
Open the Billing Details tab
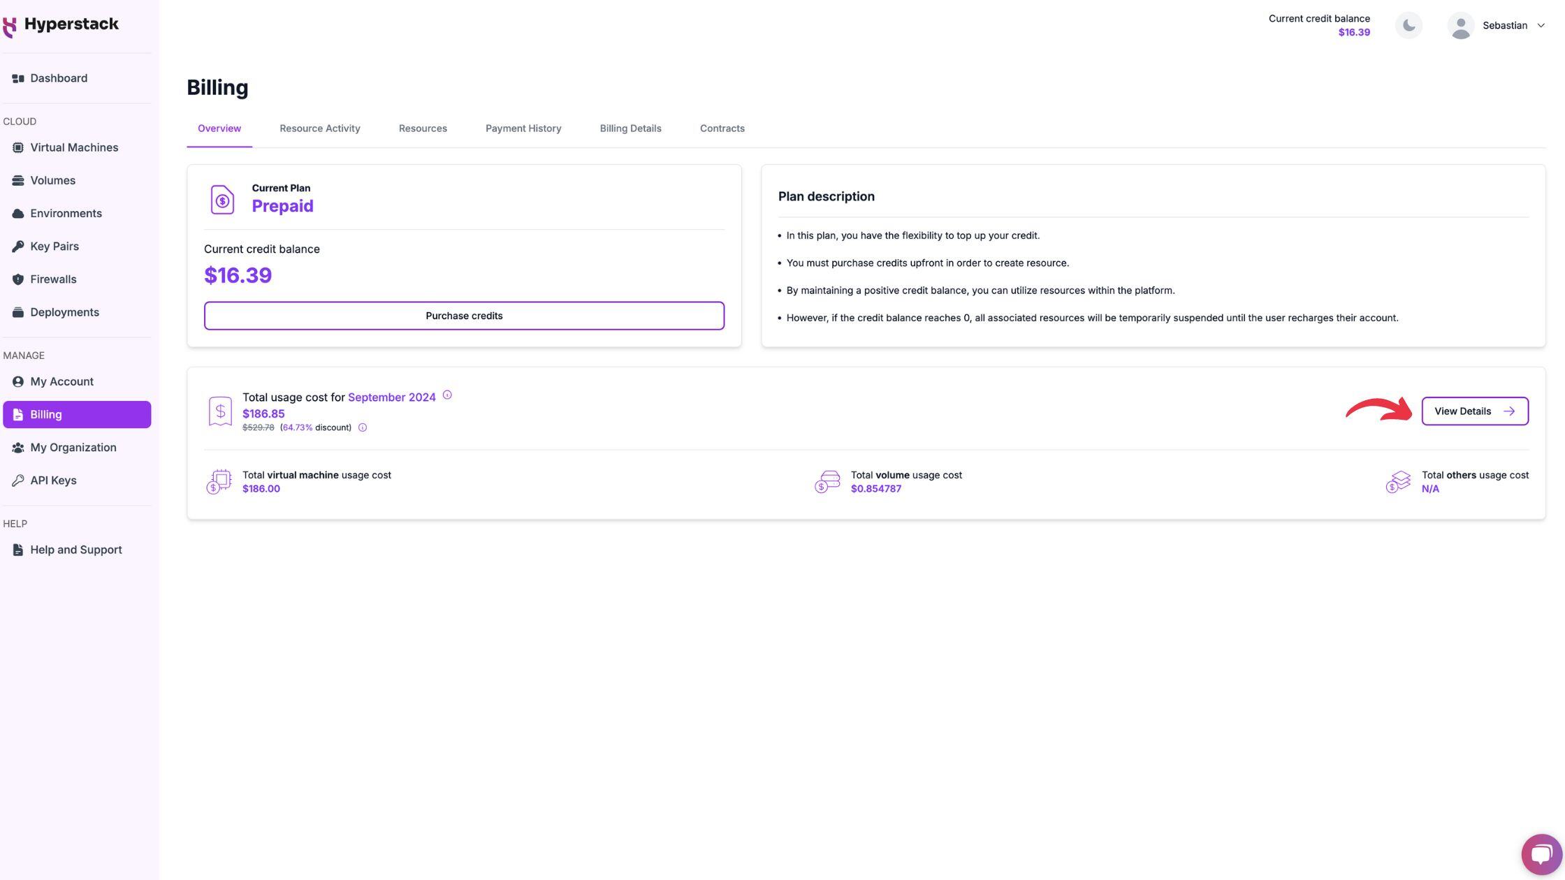[x=630, y=129]
